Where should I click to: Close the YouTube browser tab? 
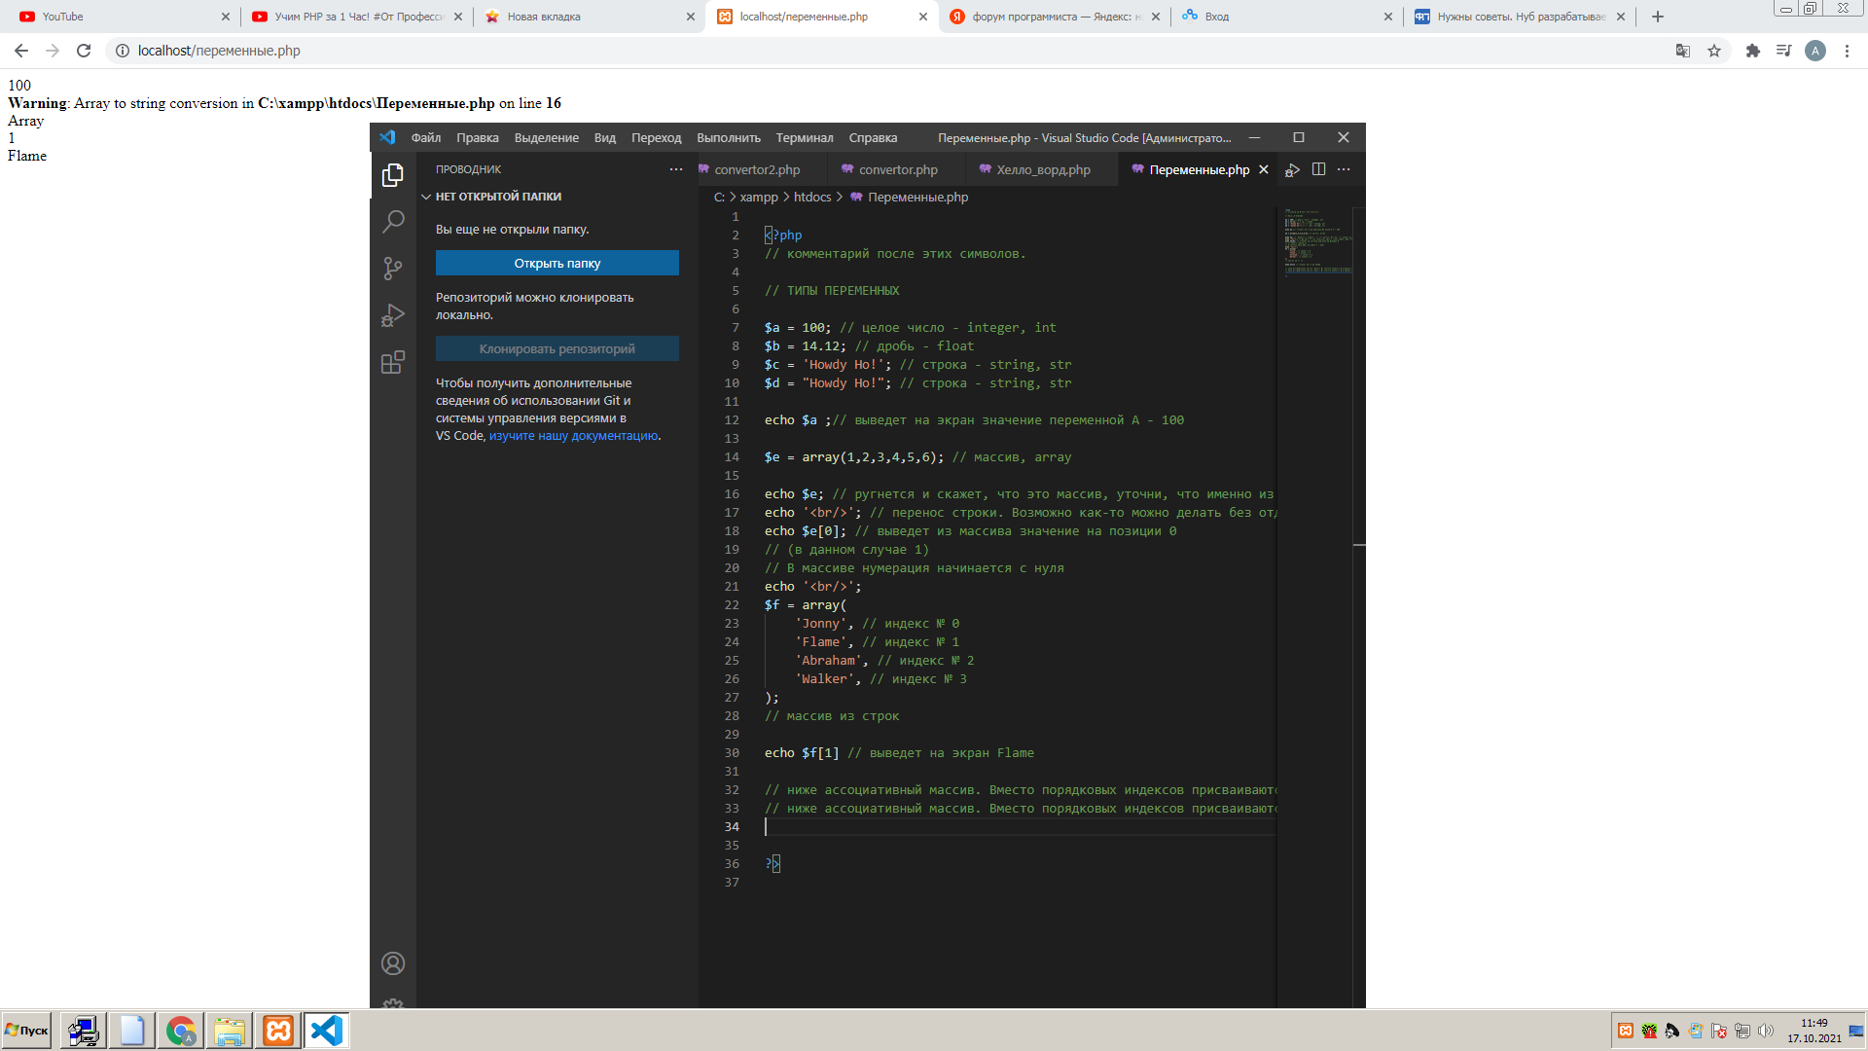tap(226, 17)
